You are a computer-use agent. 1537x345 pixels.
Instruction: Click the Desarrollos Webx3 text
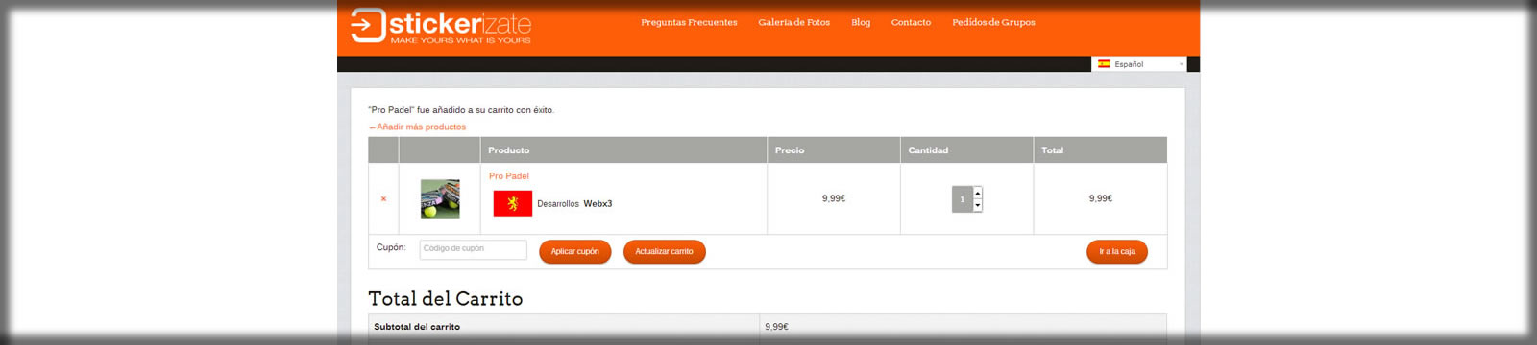(574, 204)
